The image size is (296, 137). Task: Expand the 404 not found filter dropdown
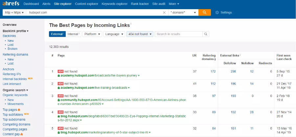tap(140, 34)
